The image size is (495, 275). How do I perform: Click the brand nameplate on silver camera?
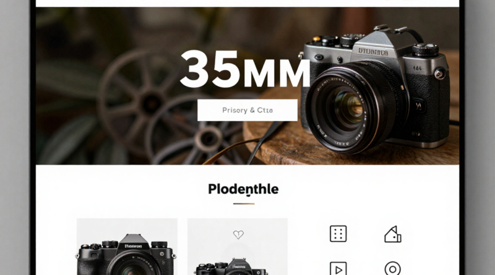coord(373,51)
